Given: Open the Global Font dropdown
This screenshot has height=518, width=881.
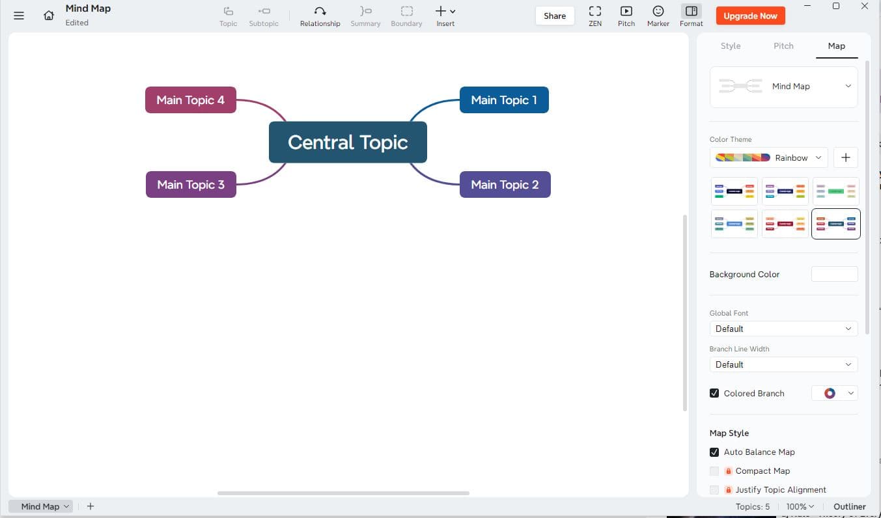Looking at the screenshot, I should coord(783,329).
